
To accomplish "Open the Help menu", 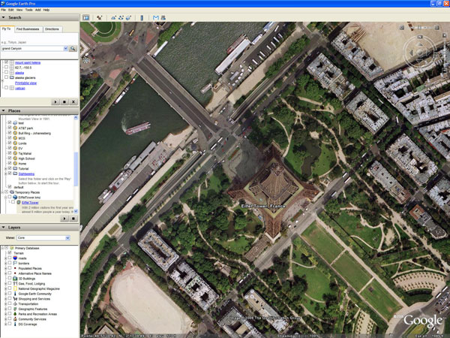I will pyautogui.click(x=46, y=10).
